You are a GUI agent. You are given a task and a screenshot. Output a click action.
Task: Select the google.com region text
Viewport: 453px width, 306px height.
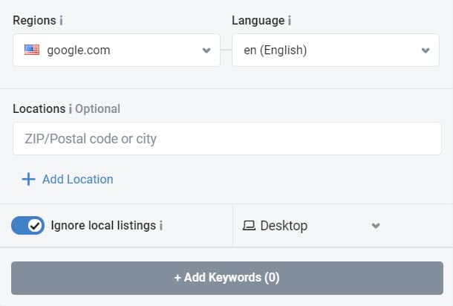click(78, 51)
